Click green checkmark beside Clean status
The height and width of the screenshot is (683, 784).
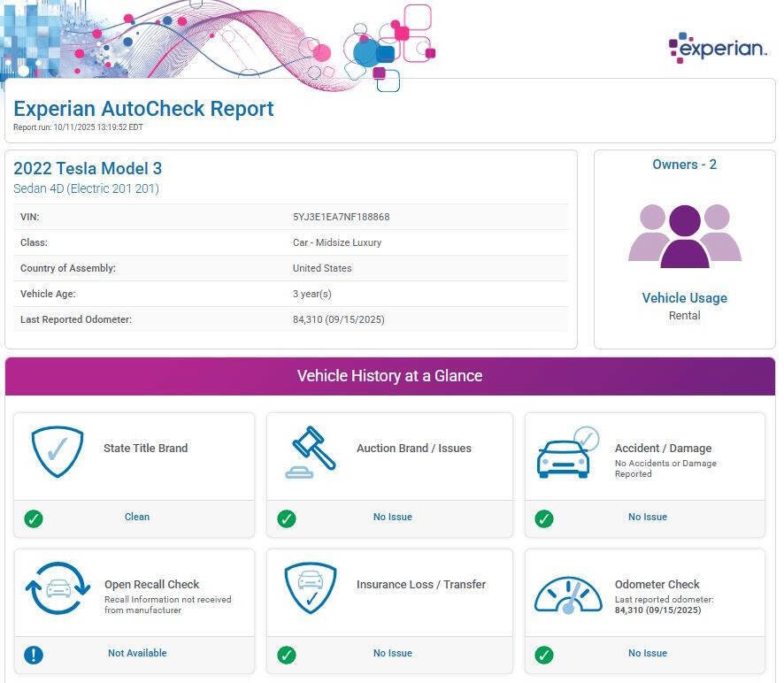34,518
